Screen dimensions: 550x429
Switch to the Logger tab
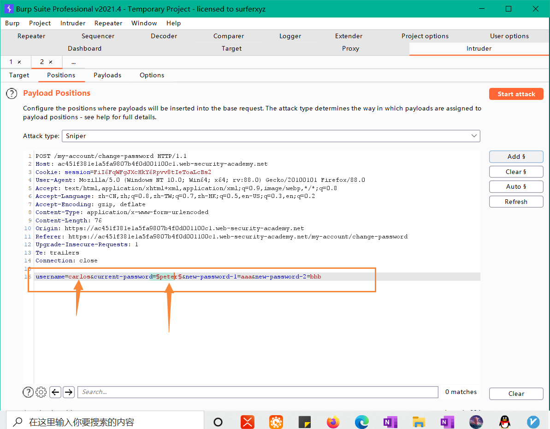290,36
